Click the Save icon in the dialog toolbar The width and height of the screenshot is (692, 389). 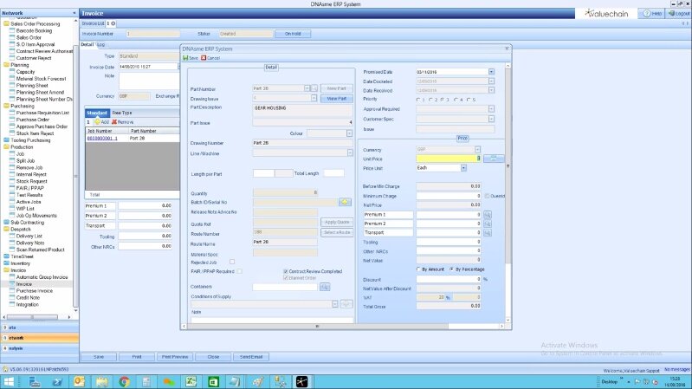click(184, 57)
